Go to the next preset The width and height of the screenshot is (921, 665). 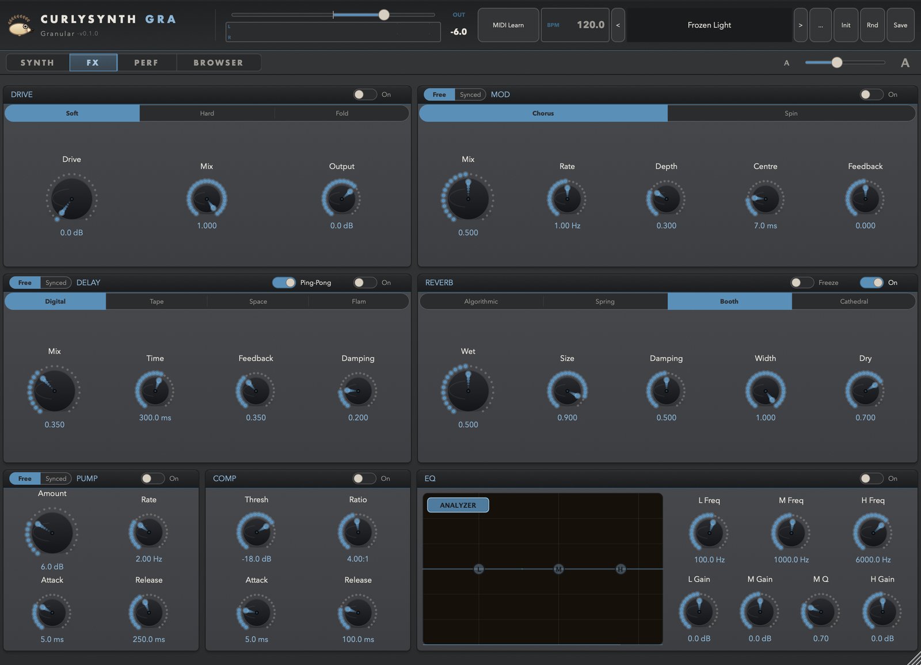[800, 25]
